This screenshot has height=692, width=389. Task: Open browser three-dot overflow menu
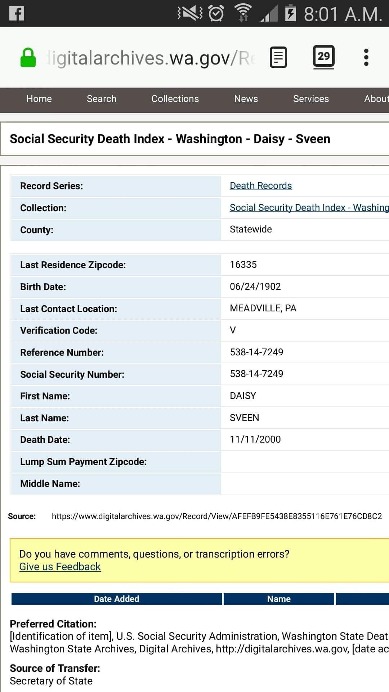tap(366, 57)
